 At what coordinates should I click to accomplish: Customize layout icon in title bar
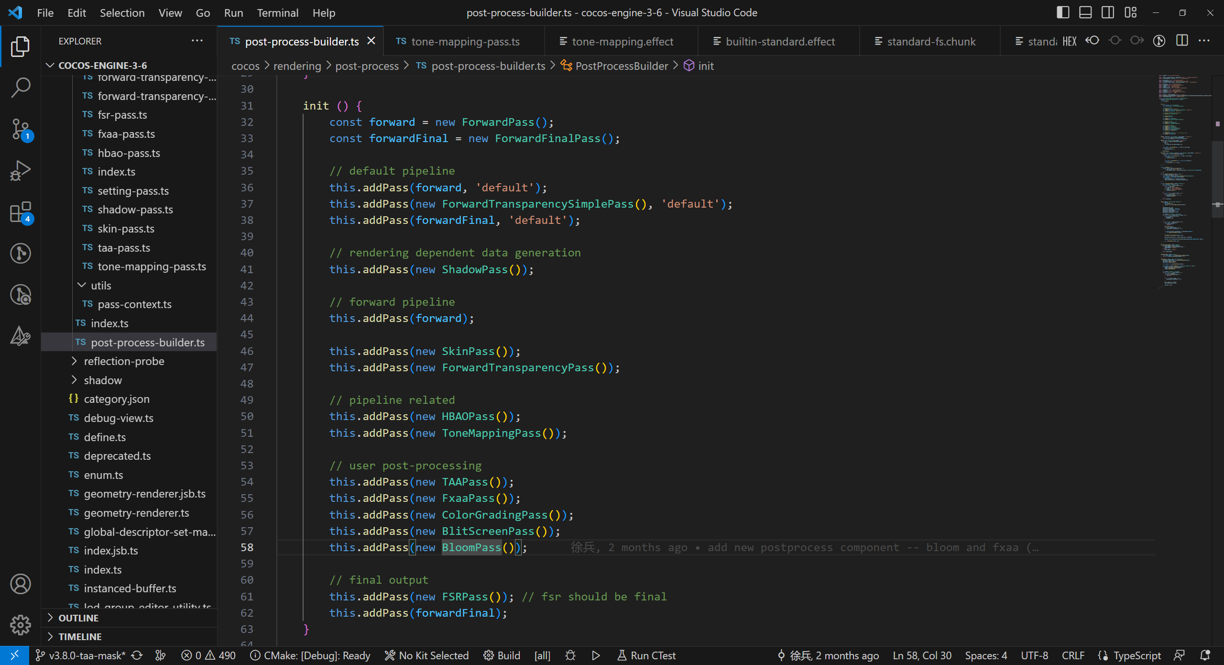click(1131, 12)
